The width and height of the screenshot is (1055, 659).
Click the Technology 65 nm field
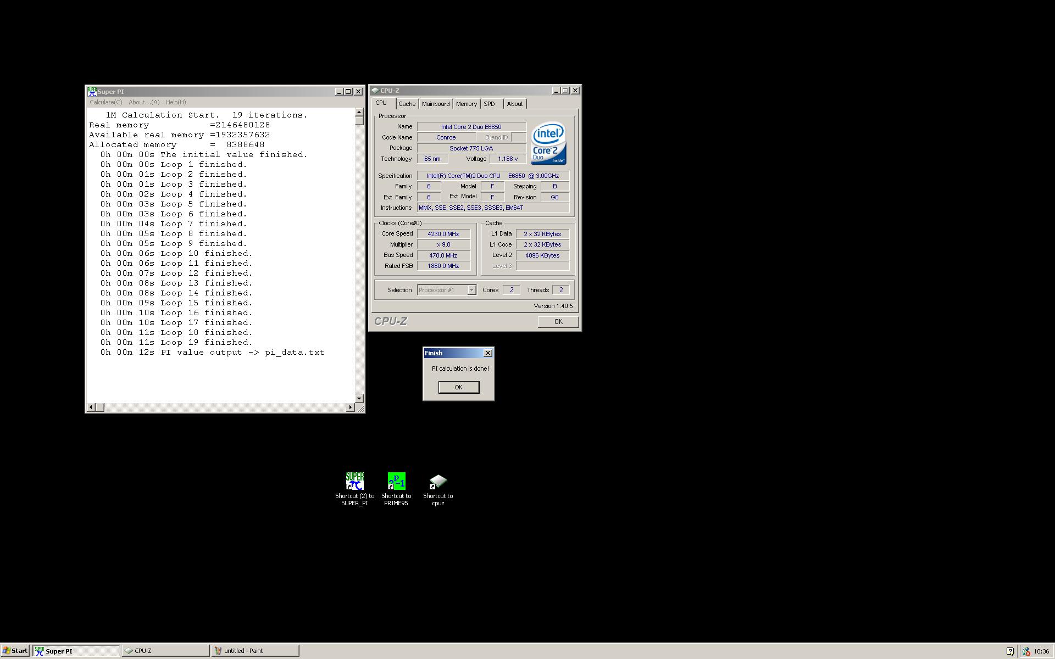pyautogui.click(x=432, y=159)
